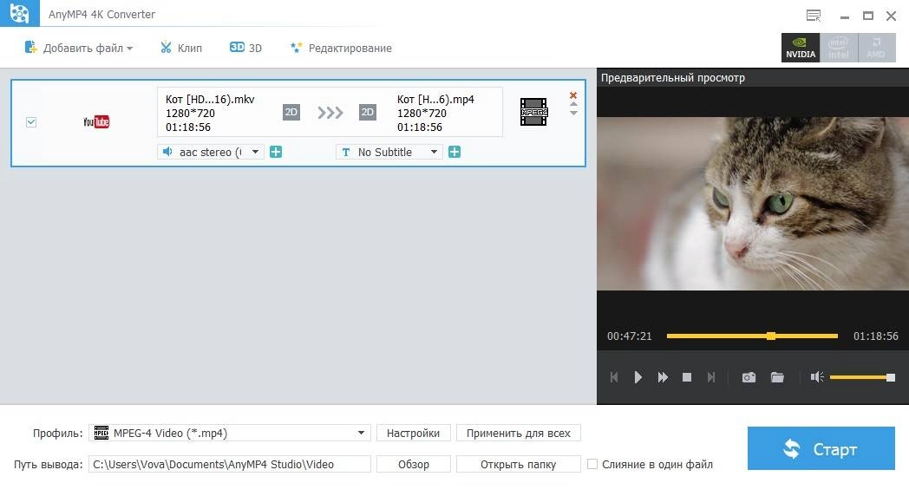Move the file down in list
Screen dimensions: 909x496
(573, 113)
